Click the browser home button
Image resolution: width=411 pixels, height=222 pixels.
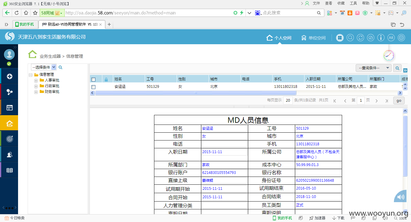(x=26, y=13)
